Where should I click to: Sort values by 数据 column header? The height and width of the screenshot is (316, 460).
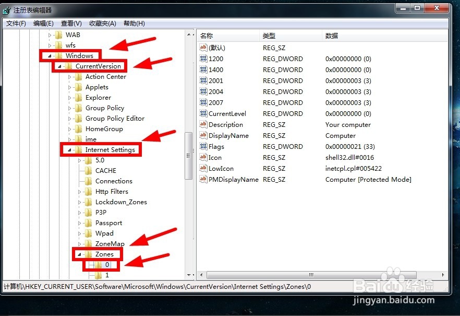coord(385,36)
